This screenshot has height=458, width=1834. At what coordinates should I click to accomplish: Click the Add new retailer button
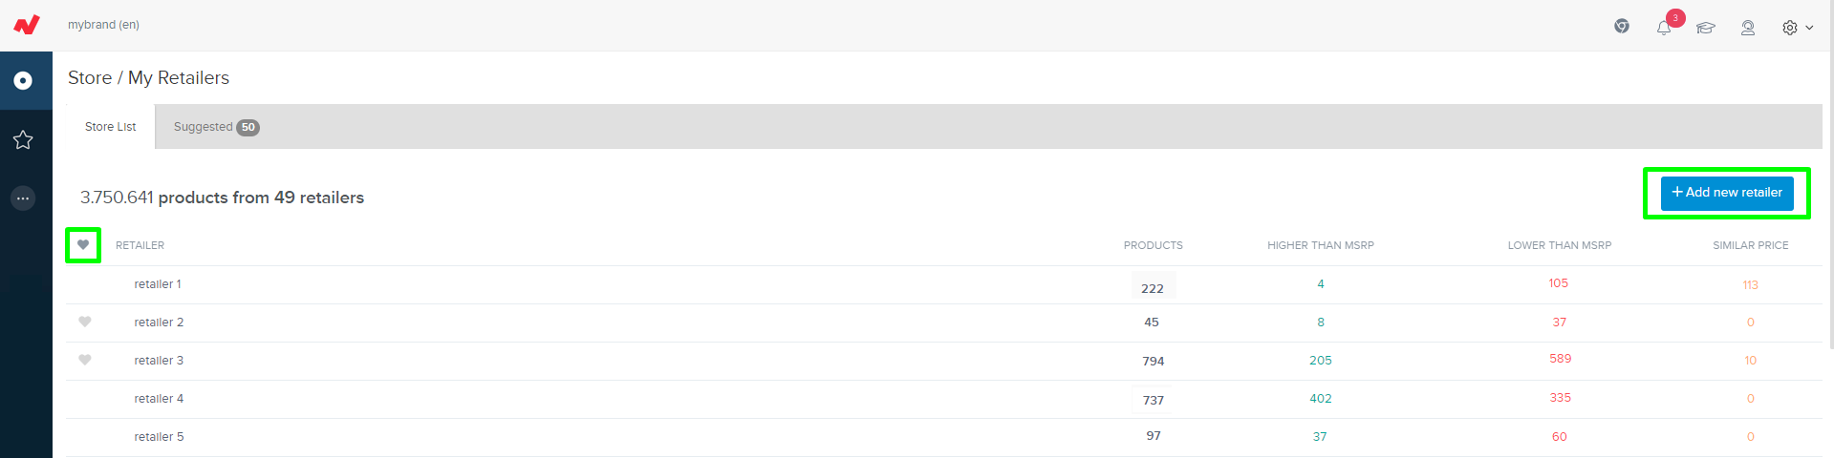(x=1726, y=193)
